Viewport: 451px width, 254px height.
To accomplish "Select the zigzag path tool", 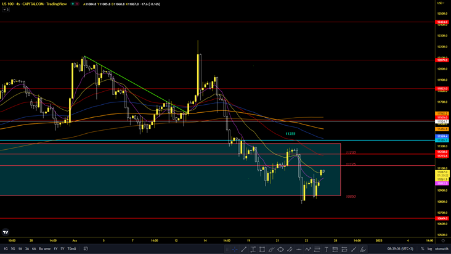I will [308, 250].
